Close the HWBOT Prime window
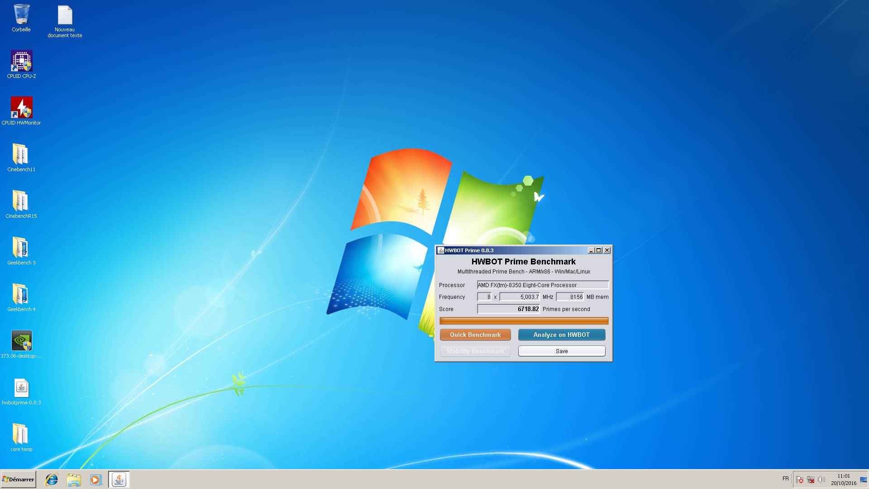 click(x=607, y=250)
